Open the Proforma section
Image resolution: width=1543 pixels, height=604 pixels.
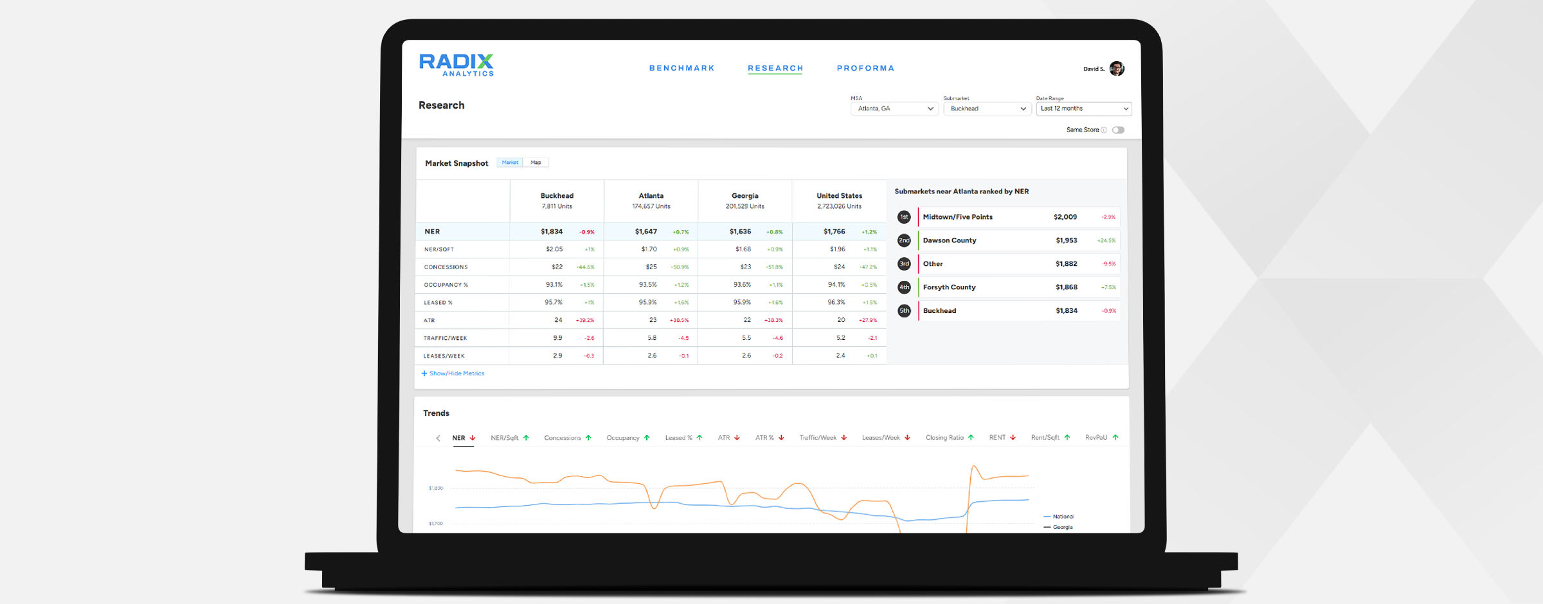(x=866, y=67)
